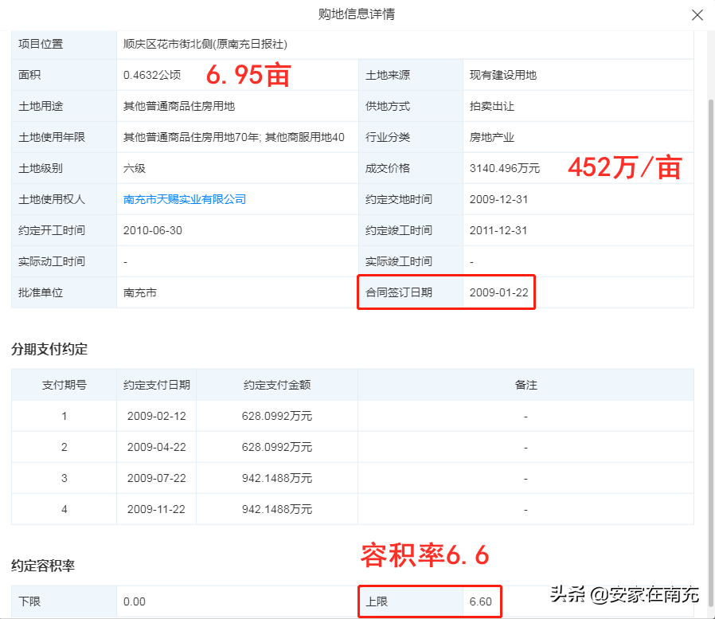This screenshot has width=715, height=619.
Task: Click the 项目位置 label cell
Action: [64, 45]
